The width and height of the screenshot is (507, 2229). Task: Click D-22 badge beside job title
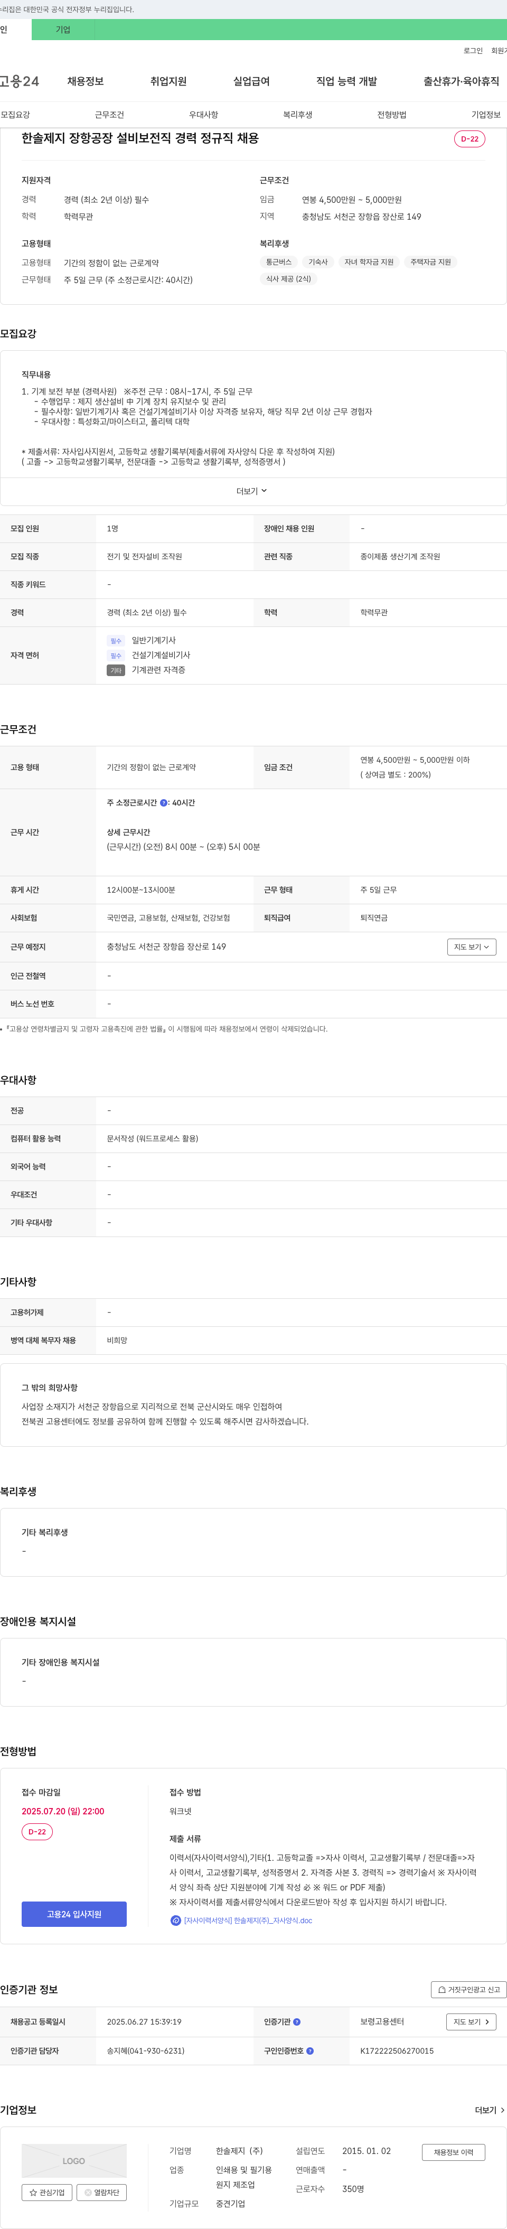[470, 138]
